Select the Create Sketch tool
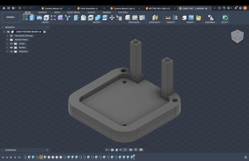 (25, 18)
